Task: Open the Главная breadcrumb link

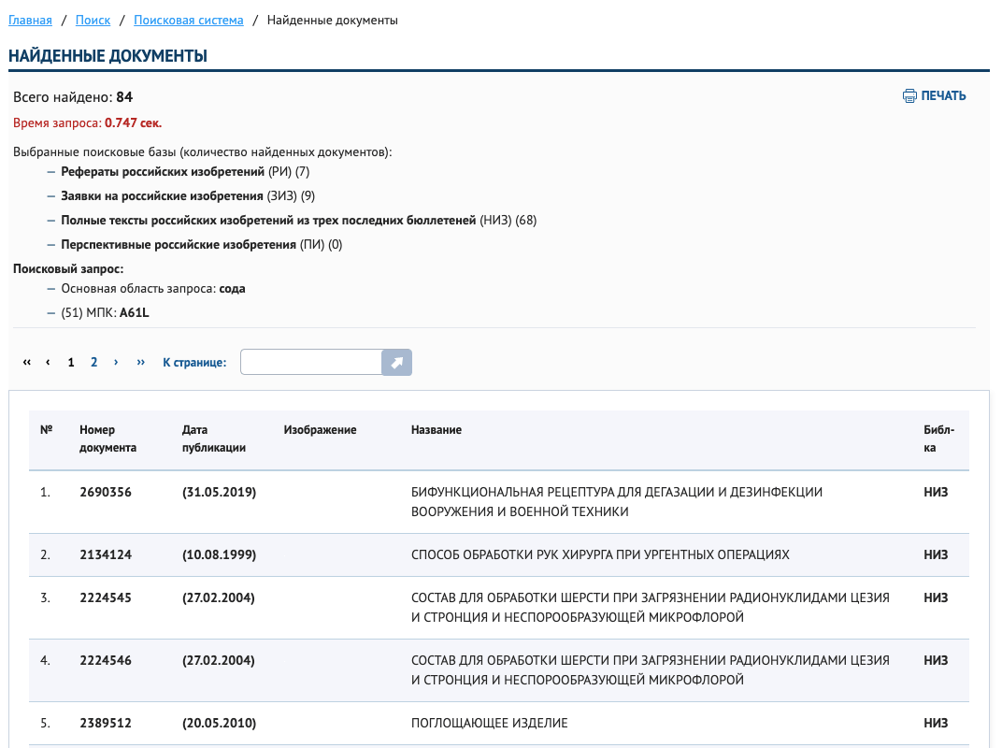Action: 30,21
